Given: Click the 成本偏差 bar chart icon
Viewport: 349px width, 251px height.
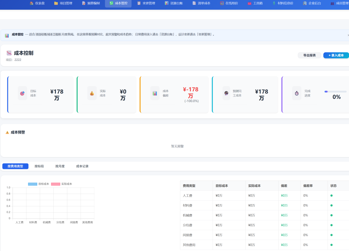Looking at the screenshot, I should click(x=155, y=93).
